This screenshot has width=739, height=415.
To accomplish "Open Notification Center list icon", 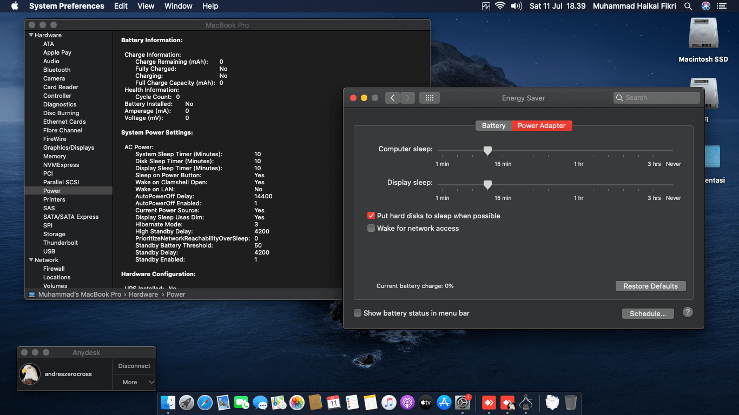I will click(722, 6).
